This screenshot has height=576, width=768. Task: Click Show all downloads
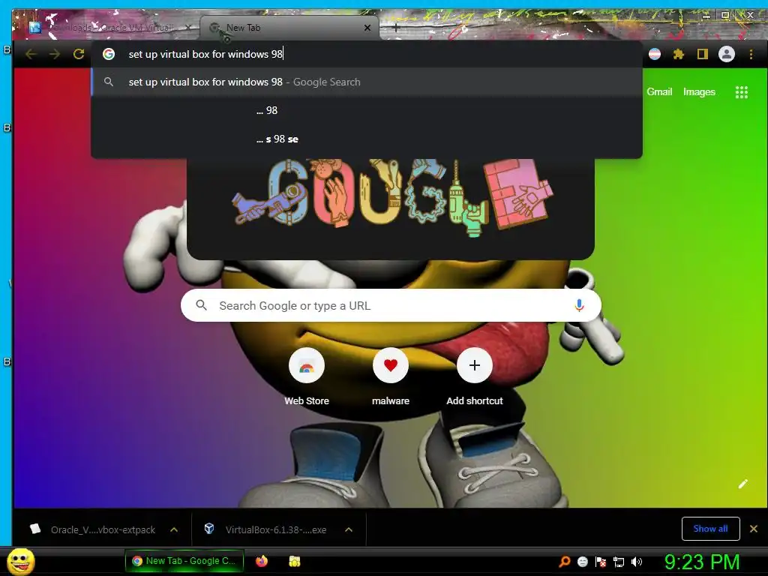pyautogui.click(x=710, y=529)
